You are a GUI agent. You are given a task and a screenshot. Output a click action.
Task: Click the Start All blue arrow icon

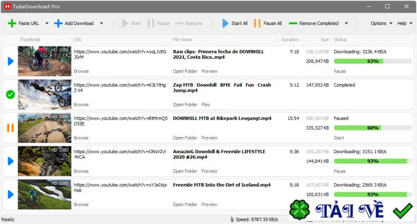tap(225, 23)
